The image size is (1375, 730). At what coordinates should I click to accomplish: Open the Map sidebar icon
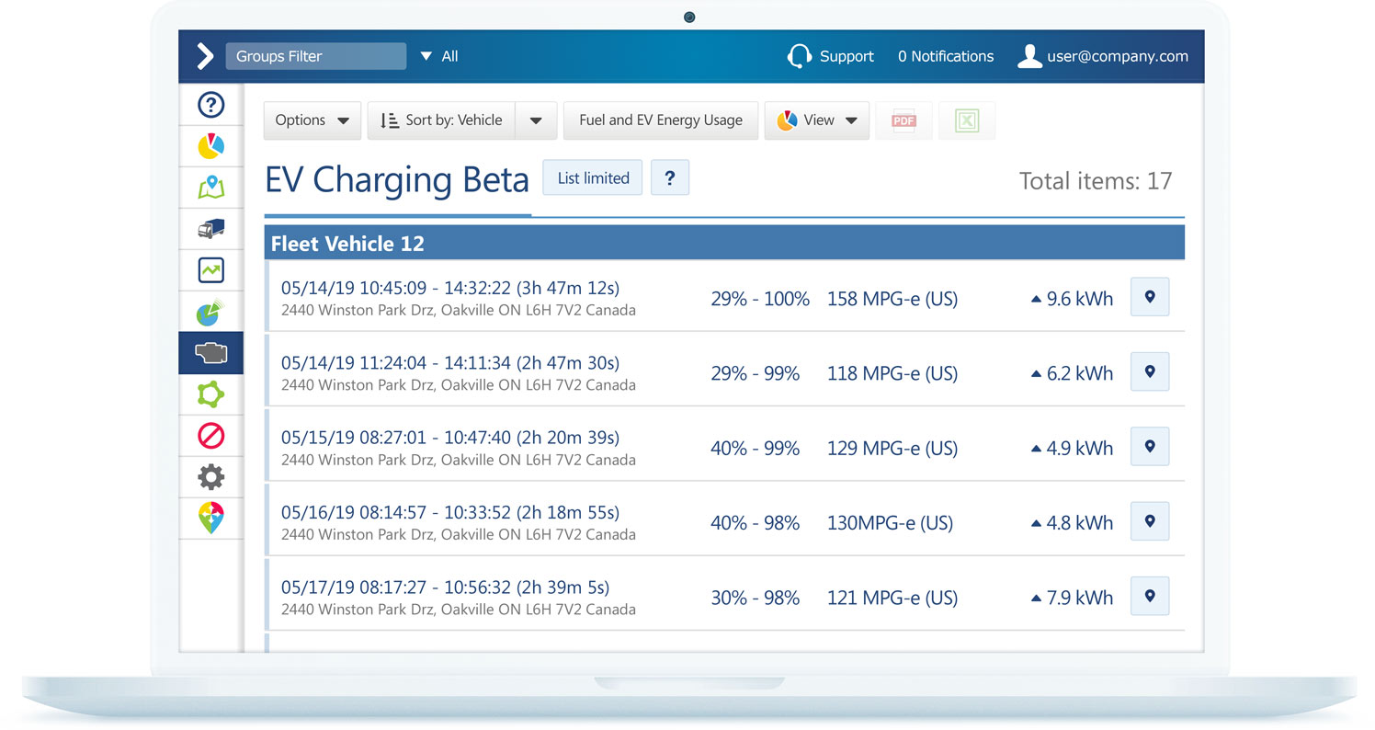(x=211, y=188)
